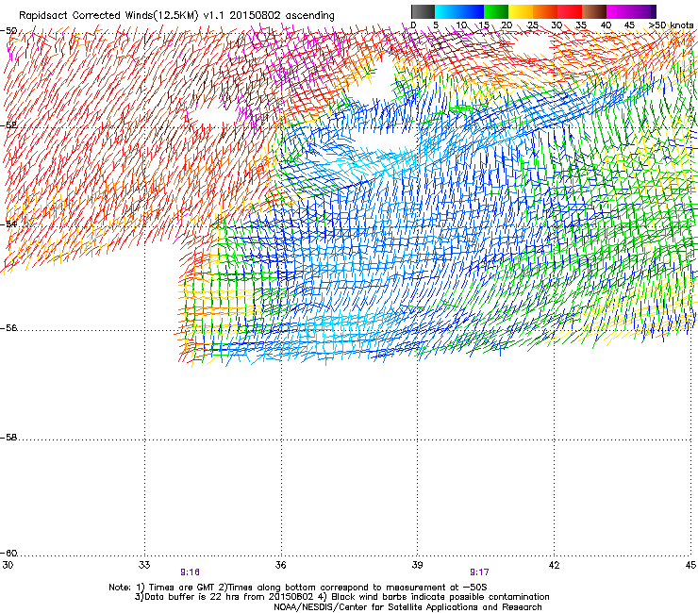Click the legend number 25
698x613 pixels.
coord(532,25)
